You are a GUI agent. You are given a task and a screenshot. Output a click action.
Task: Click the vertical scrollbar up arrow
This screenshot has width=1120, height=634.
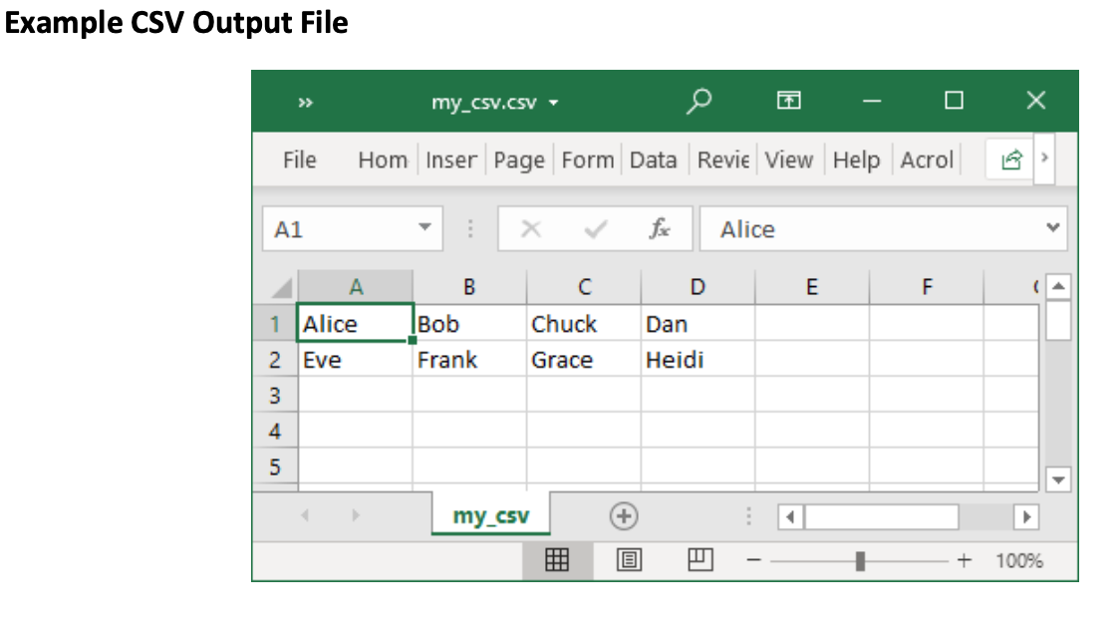pos(1058,287)
